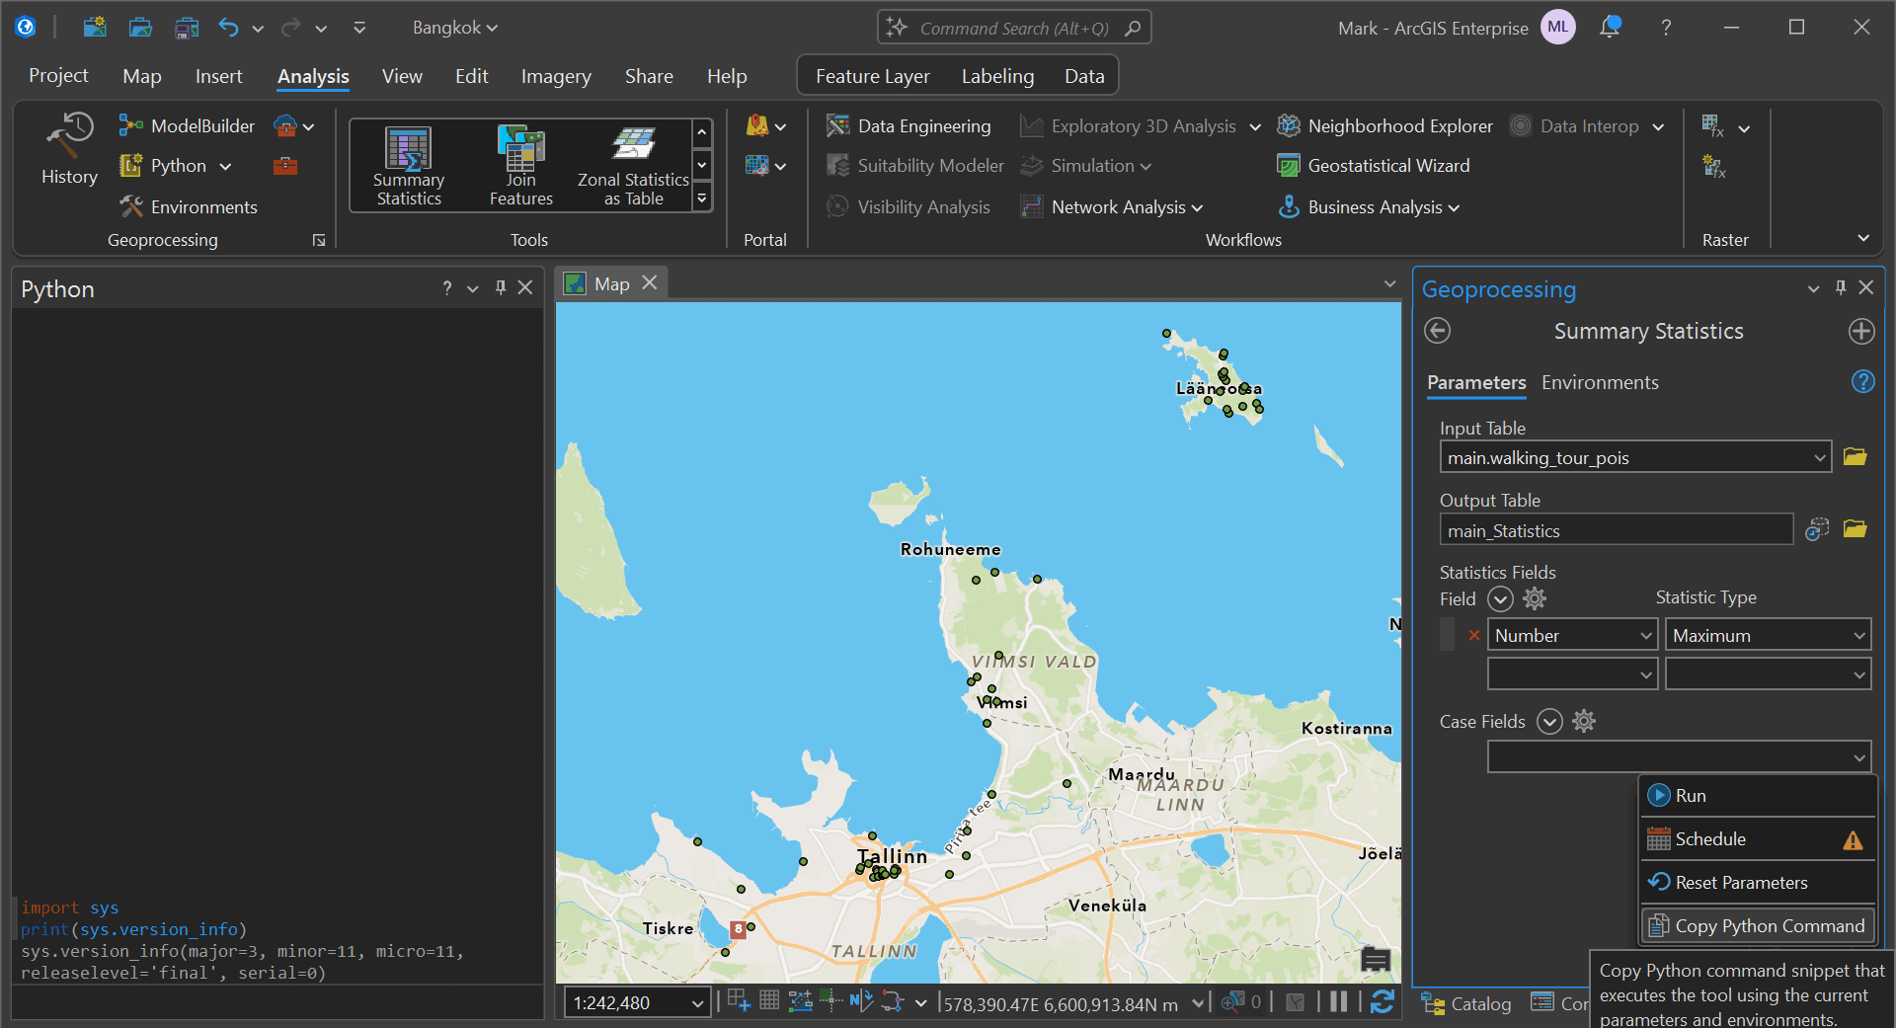The height and width of the screenshot is (1028, 1896).
Task: Open geoprocessing Environments settings
Action: point(189,207)
